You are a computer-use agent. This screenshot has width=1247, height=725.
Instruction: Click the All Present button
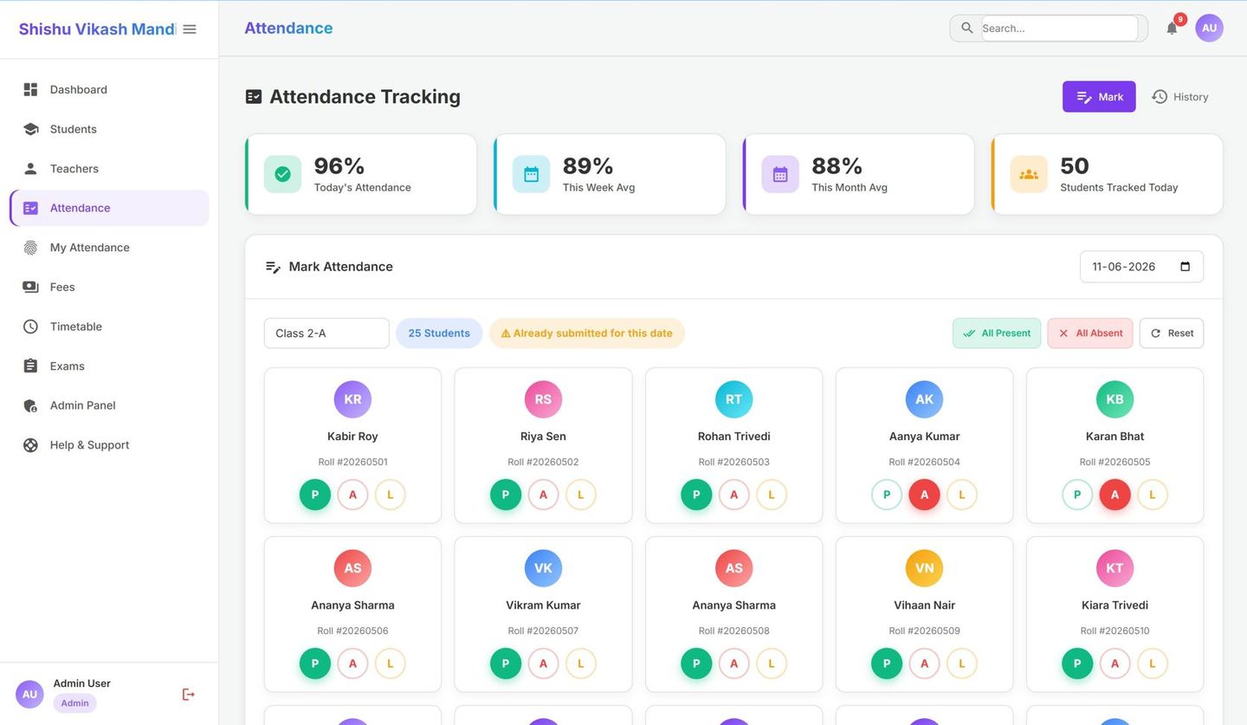[997, 333]
